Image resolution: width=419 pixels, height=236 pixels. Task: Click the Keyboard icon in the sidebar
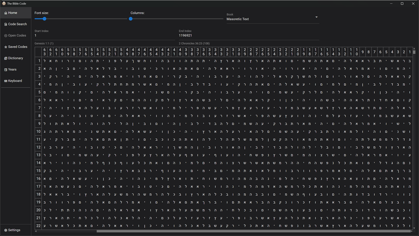click(5, 81)
